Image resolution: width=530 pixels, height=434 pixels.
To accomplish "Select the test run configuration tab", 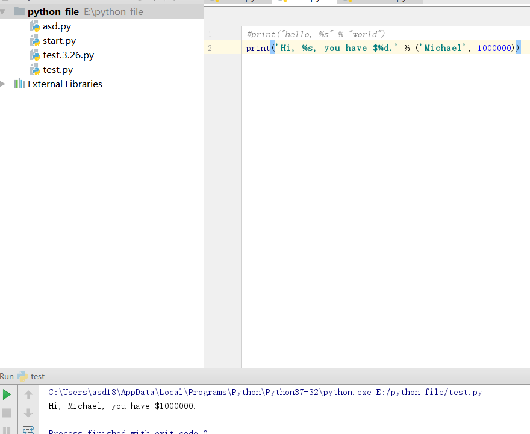I will (31, 376).
